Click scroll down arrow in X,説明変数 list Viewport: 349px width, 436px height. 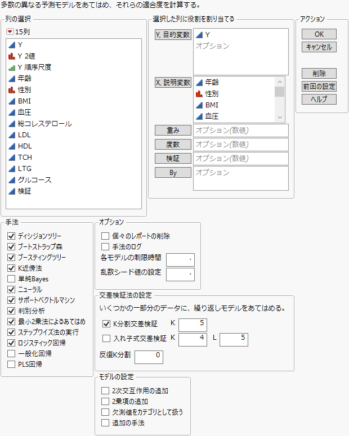tap(280, 118)
